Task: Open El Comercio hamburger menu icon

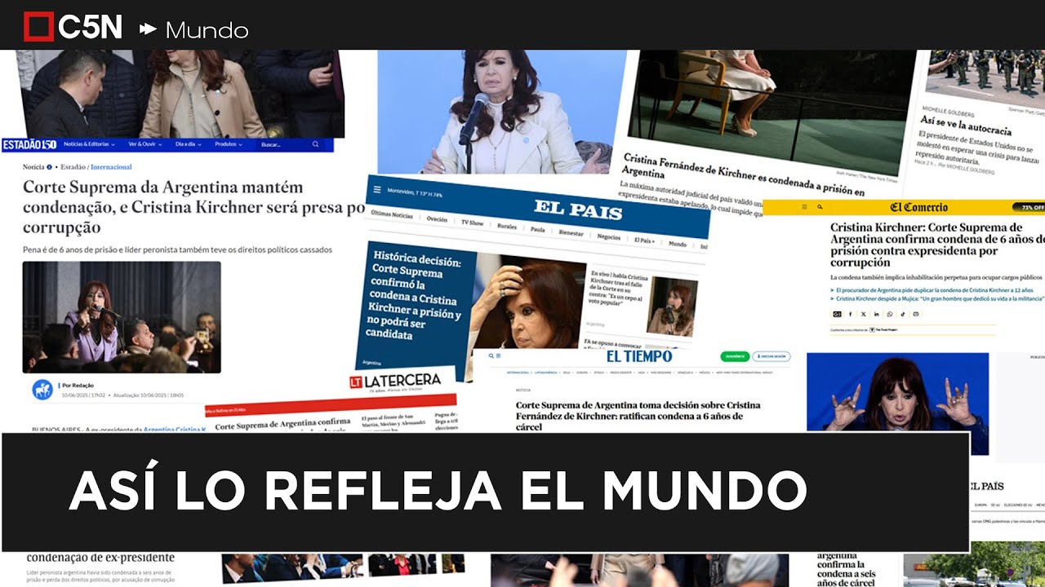Action: coord(804,207)
